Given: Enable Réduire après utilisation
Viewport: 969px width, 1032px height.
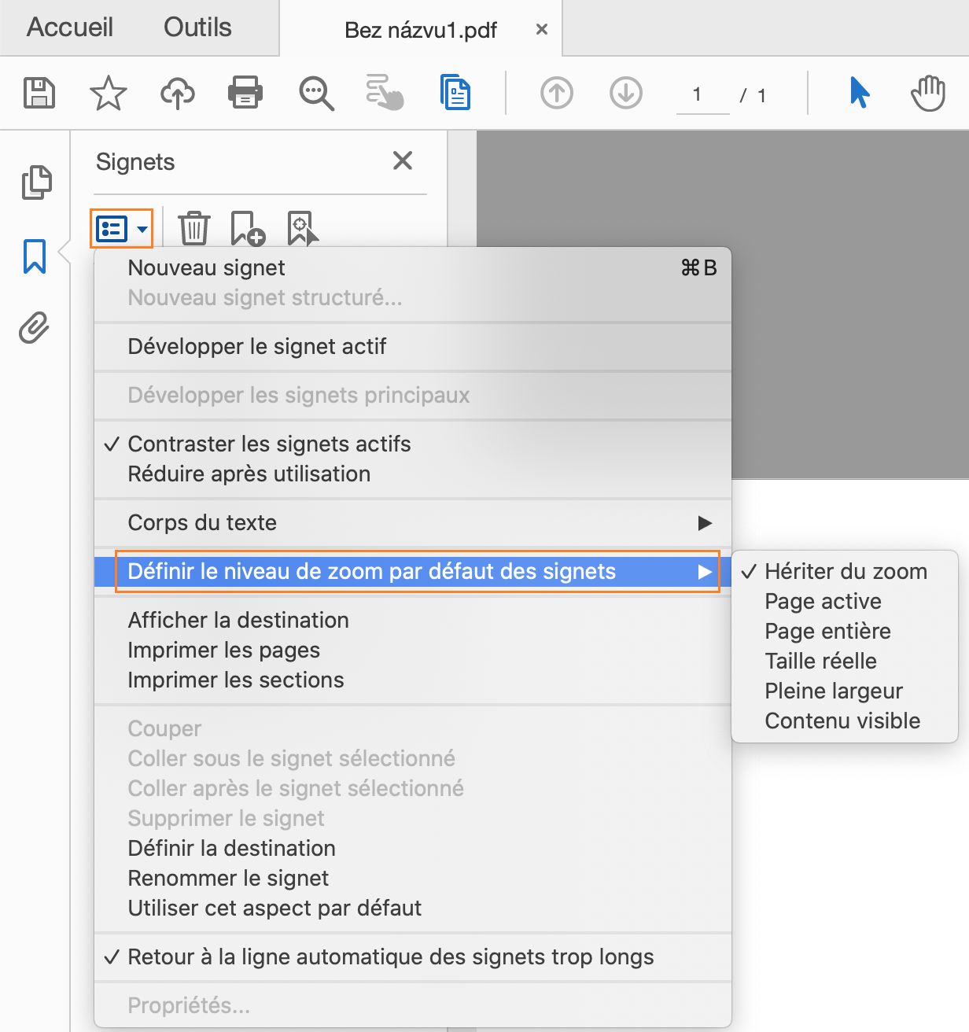Looking at the screenshot, I should pos(249,474).
